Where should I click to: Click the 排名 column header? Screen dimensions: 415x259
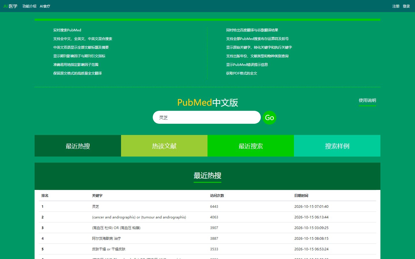pyautogui.click(x=45, y=196)
